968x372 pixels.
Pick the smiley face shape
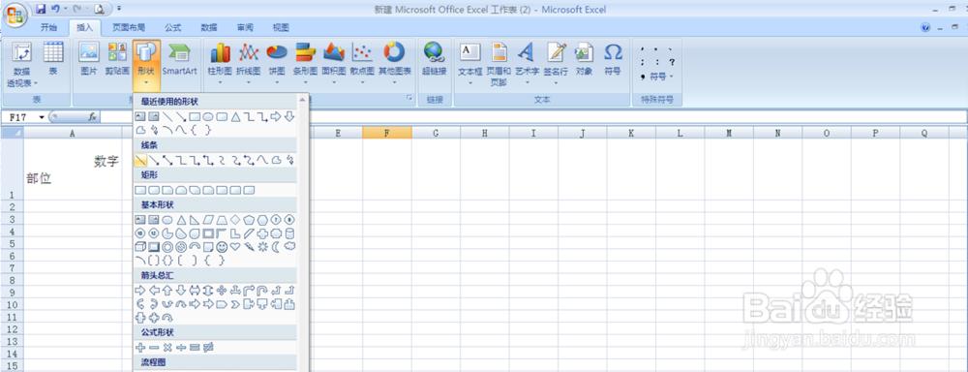tap(222, 247)
